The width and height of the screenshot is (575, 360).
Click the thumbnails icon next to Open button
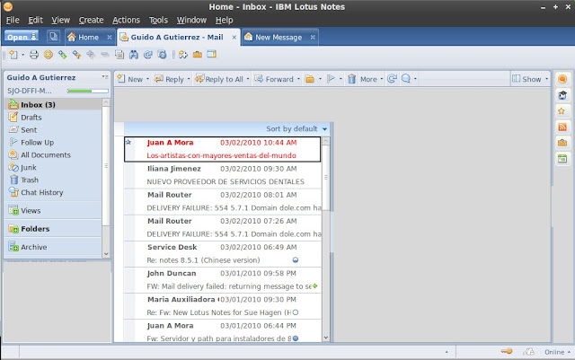pyautogui.click(x=53, y=37)
